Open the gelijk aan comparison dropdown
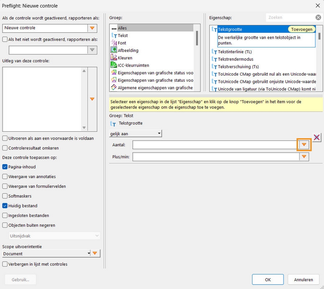This screenshot has width=324, height=289. click(158, 133)
